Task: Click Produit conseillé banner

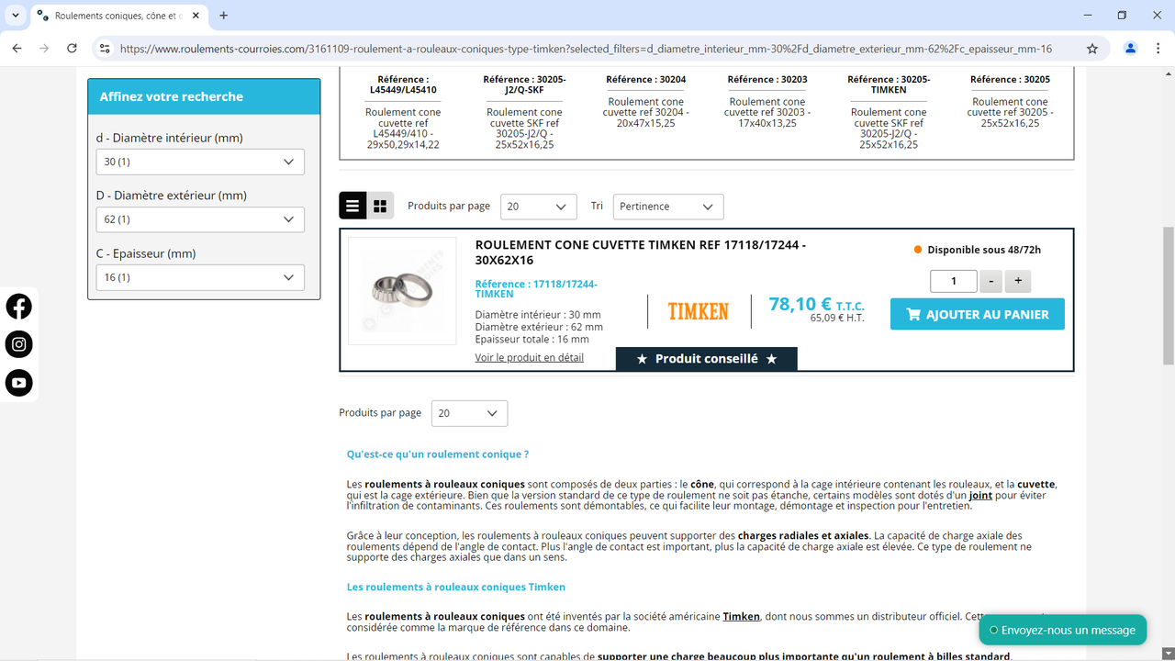Action: tap(706, 359)
